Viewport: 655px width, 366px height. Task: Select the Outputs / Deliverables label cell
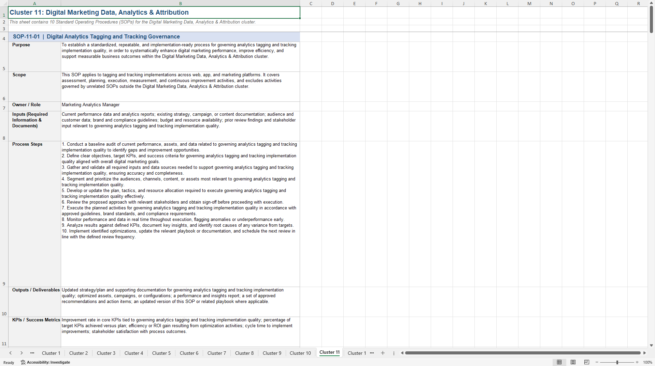pos(34,302)
